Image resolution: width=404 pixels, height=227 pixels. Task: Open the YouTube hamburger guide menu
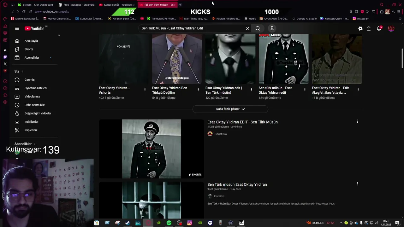coord(17,28)
